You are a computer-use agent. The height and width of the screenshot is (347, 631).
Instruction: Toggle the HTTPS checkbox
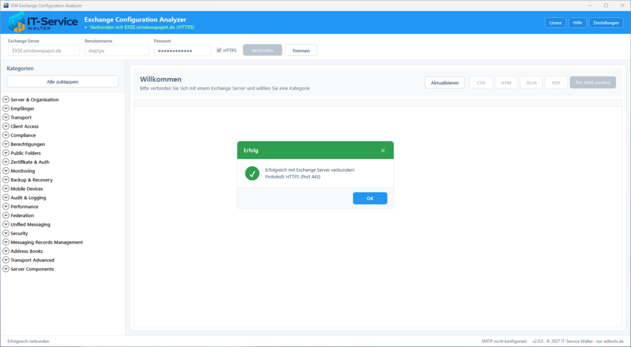coord(219,50)
